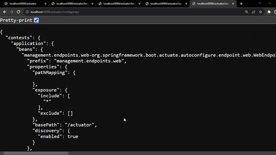View site information icon in address bar
Image resolution: width=276 pixels, height=155 pixels.
pos(27,12)
